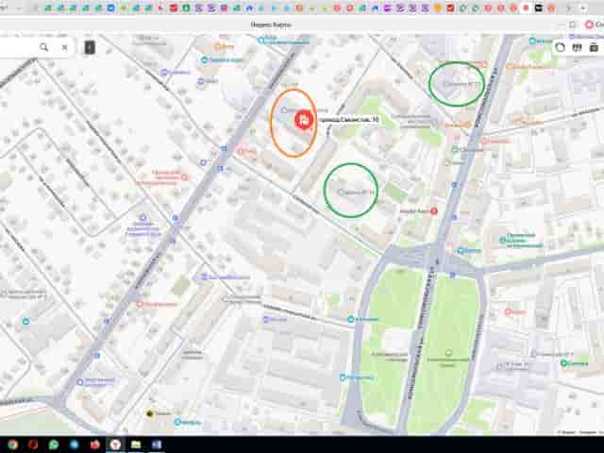604x453 pixels.
Task: Clear the search box with the X
Action: [65, 47]
